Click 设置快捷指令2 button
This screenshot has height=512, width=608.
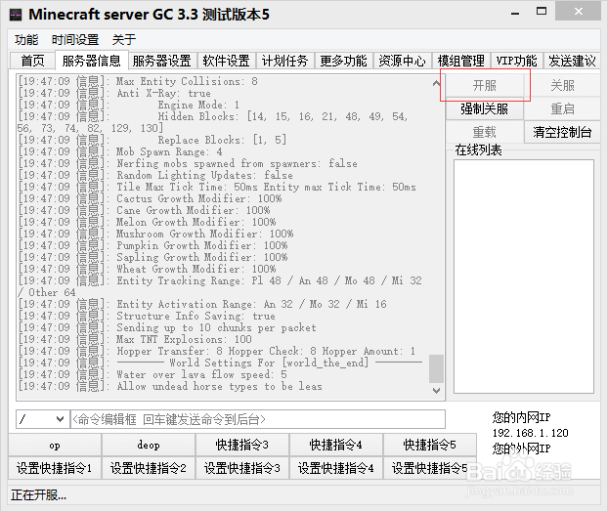point(149,468)
